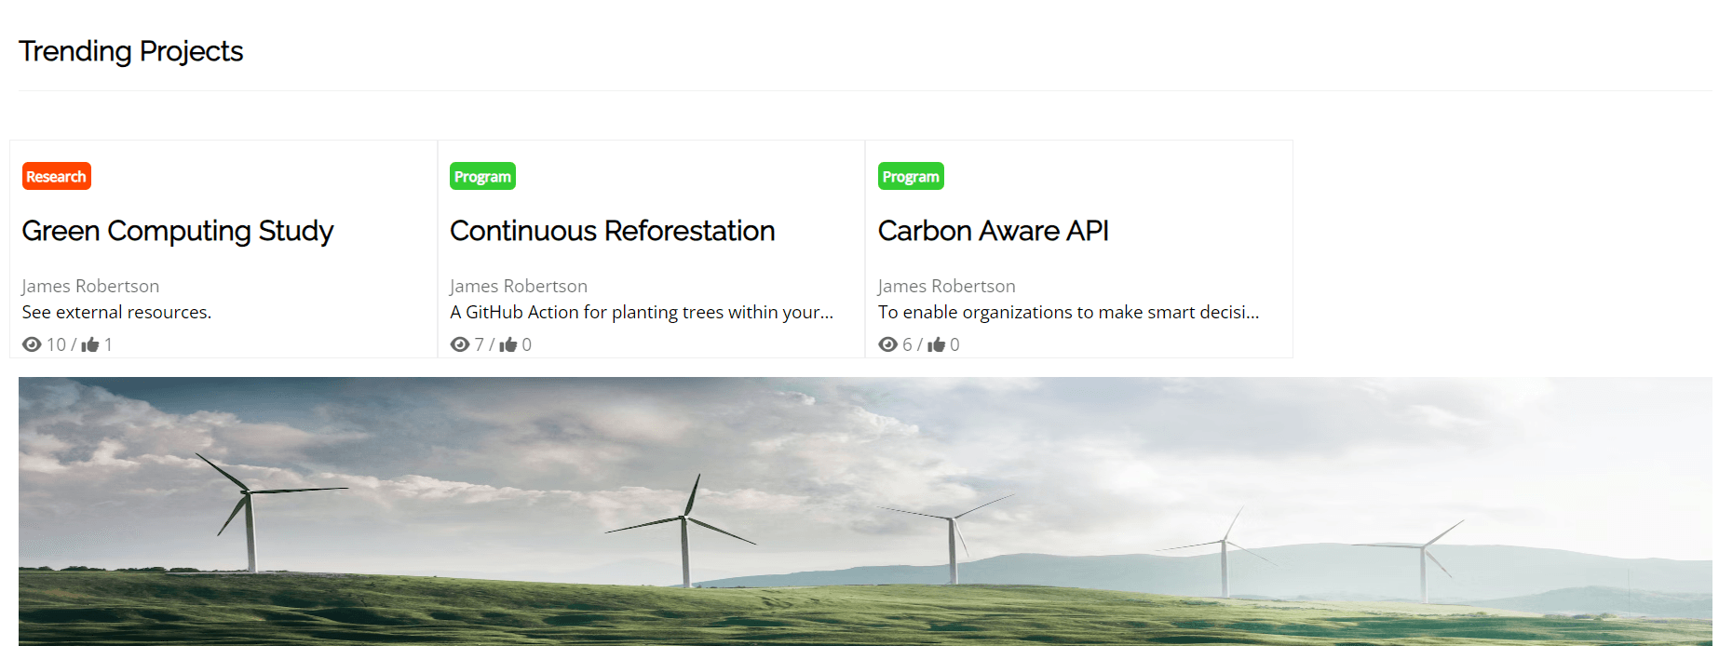Open the Carbon Aware API project title
1719x646 pixels.
[x=993, y=231]
